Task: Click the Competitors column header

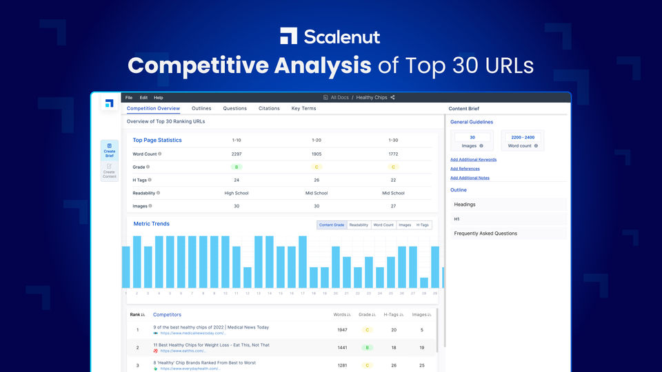Action: point(167,315)
